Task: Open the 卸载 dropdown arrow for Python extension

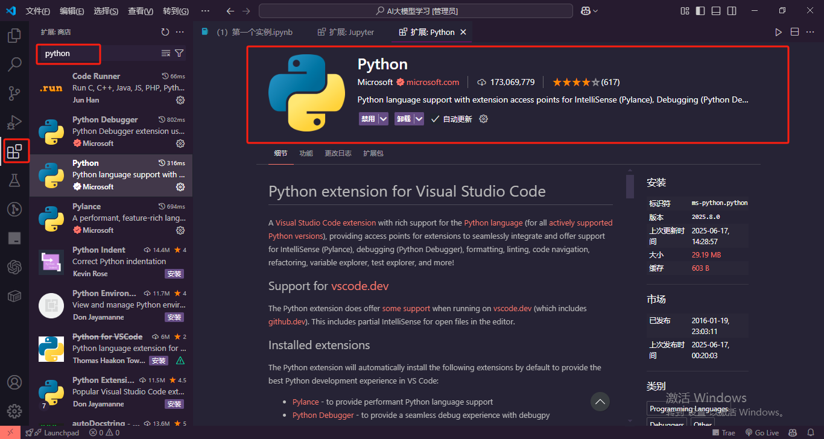Action: (x=418, y=119)
